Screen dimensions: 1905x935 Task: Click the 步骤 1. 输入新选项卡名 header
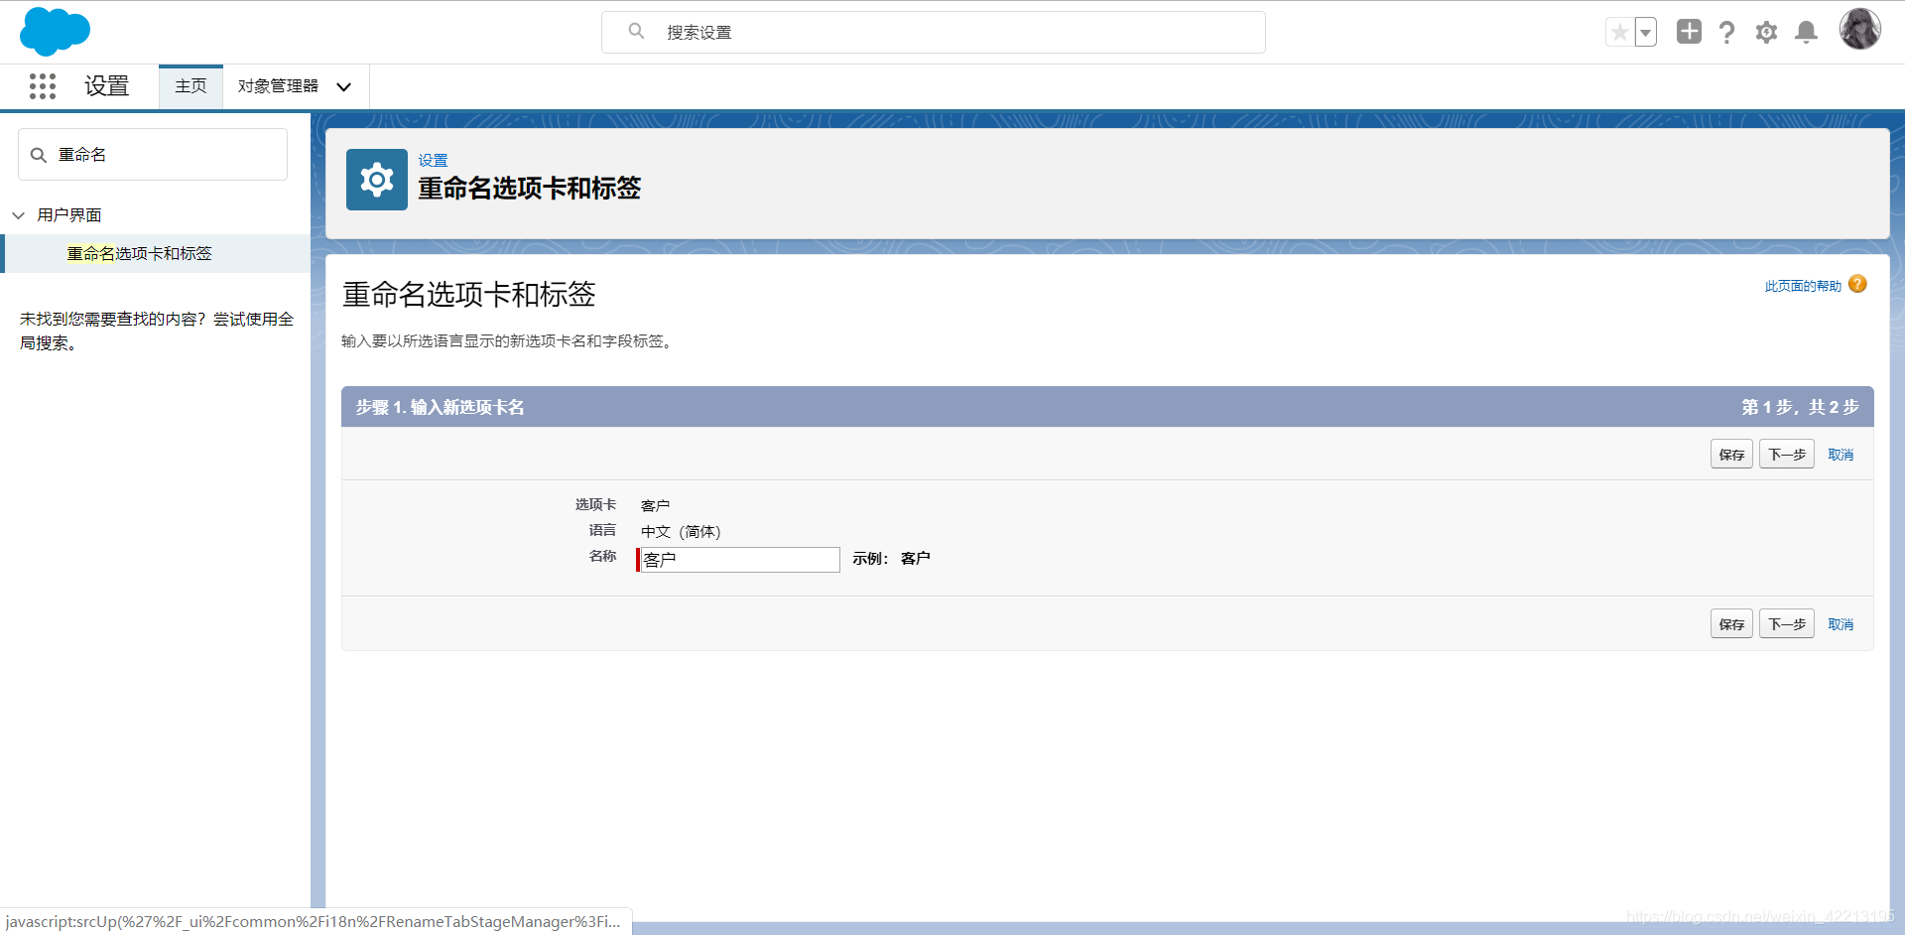(440, 407)
